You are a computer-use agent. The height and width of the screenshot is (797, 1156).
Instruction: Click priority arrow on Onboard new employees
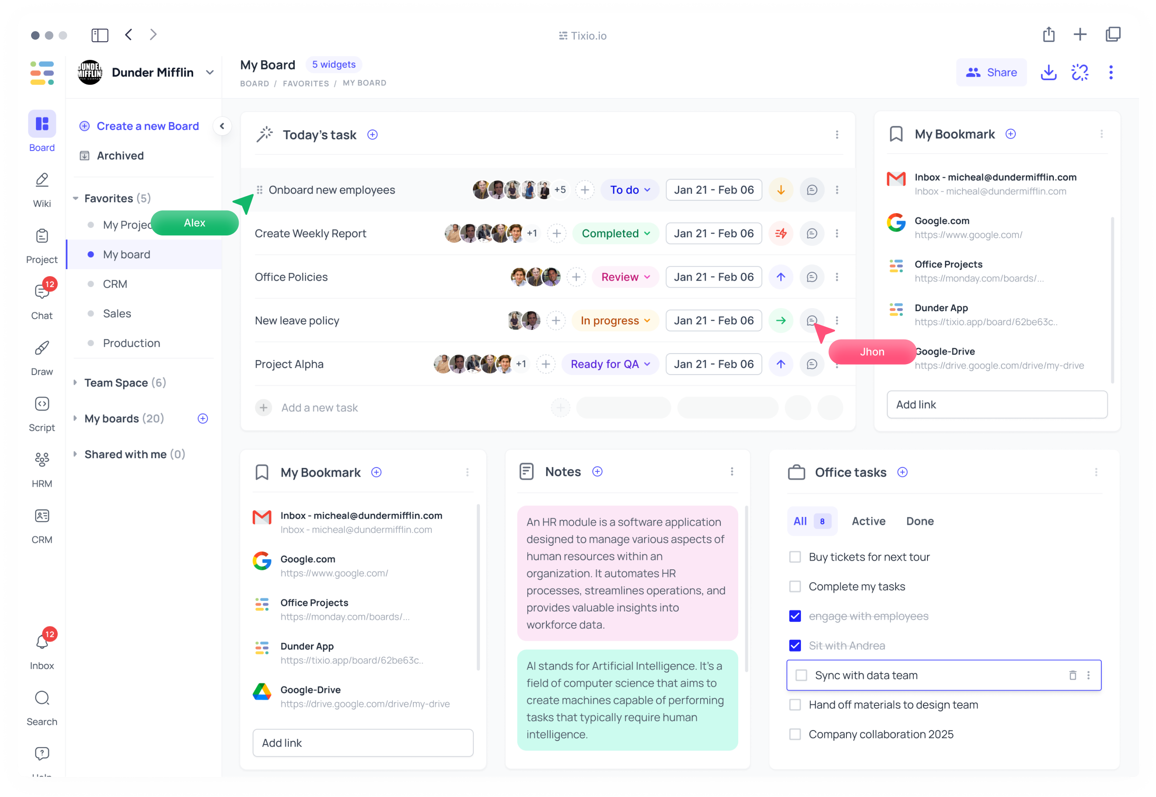pyautogui.click(x=780, y=190)
